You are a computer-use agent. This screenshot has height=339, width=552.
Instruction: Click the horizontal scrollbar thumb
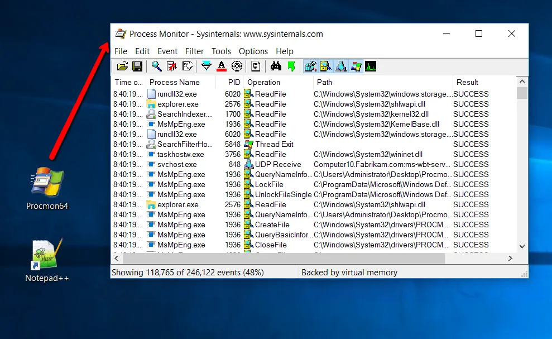[284, 259]
